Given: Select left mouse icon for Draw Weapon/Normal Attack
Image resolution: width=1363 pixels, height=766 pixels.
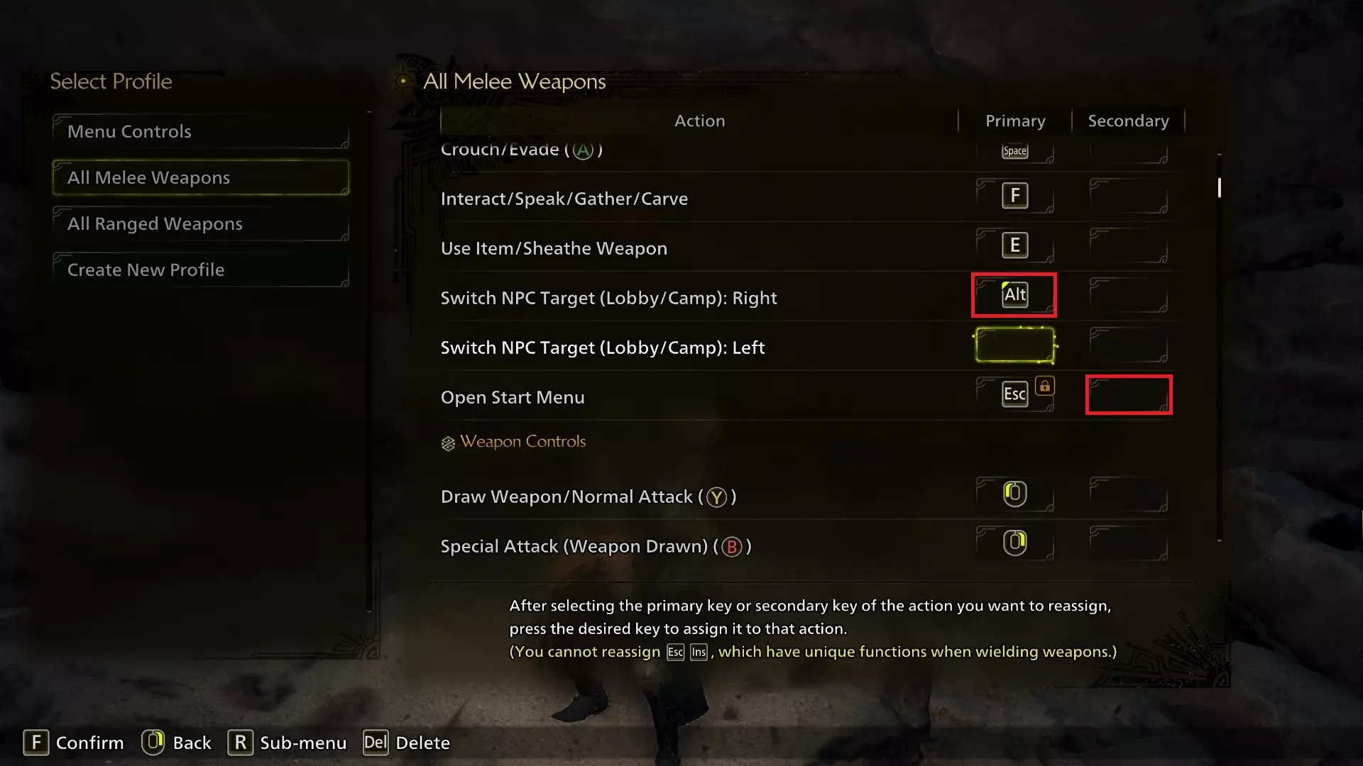Looking at the screenshot, I should click(1014, 493).
